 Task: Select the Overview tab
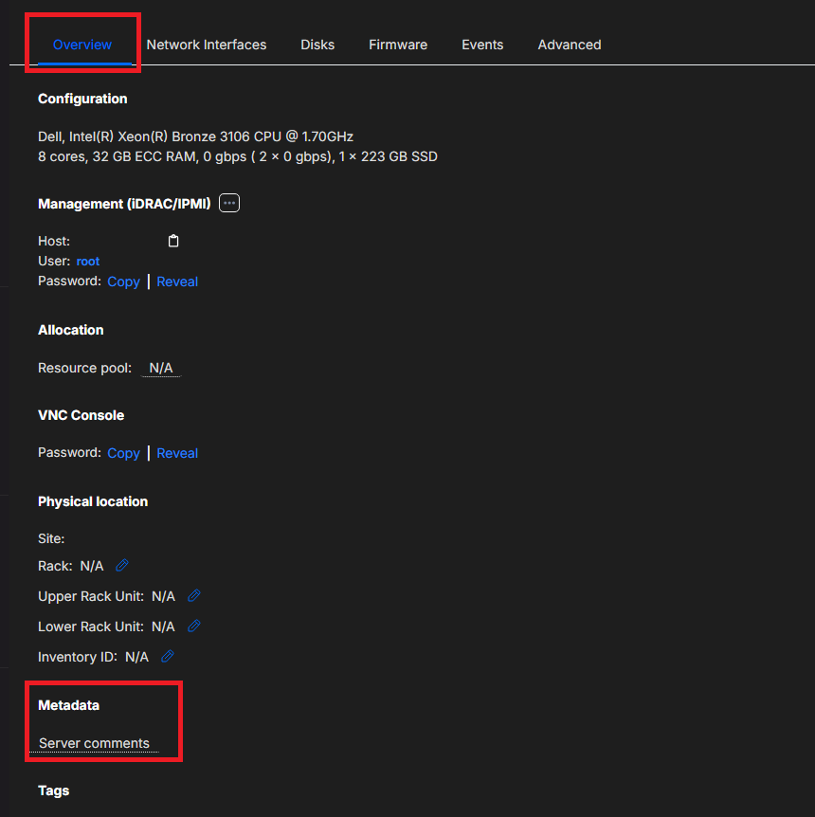(82, 45)
